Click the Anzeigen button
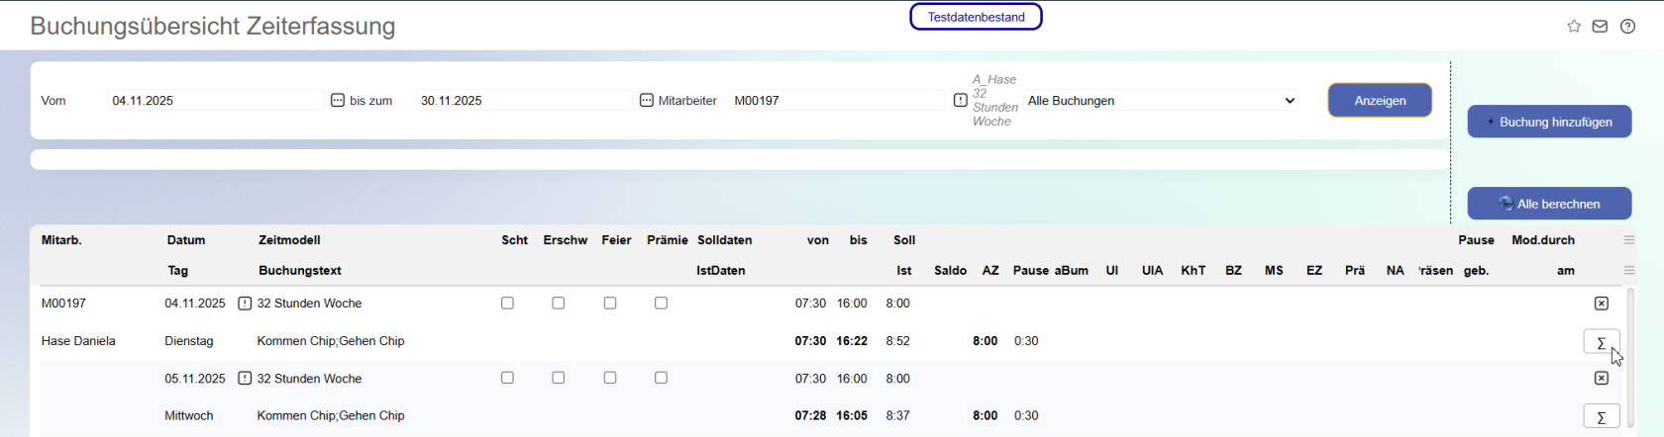 pos(1380,101)
